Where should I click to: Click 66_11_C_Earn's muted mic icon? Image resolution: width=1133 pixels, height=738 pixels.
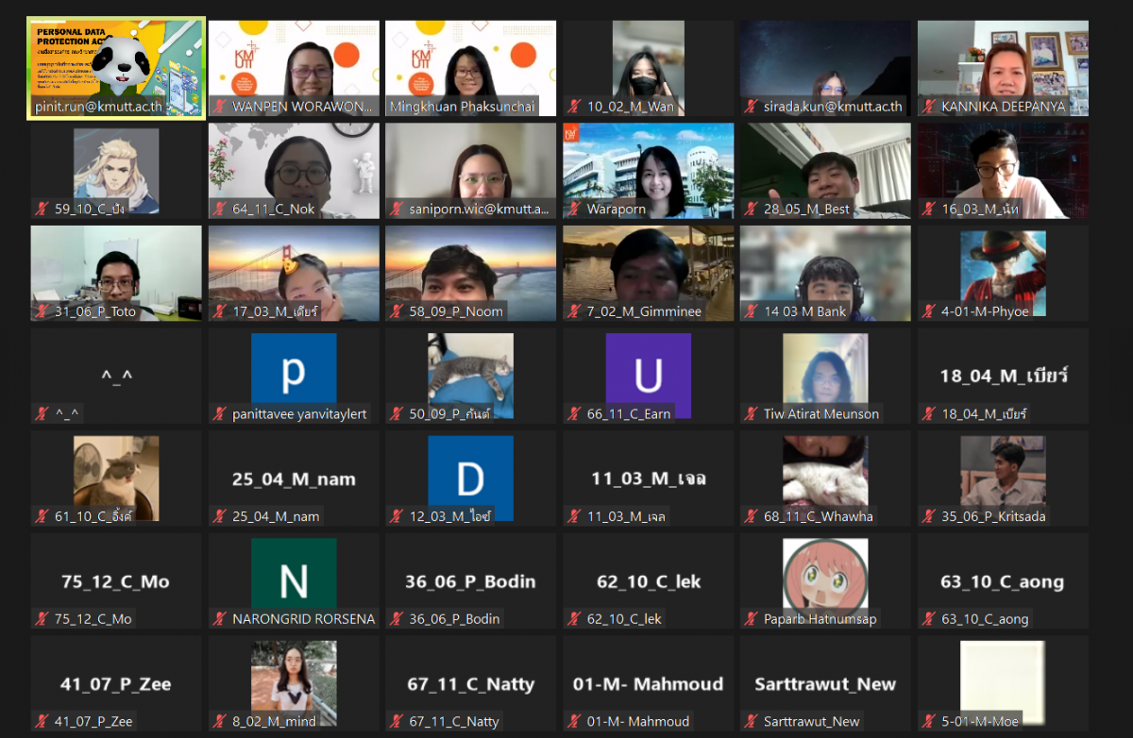[x=574, y=413]
